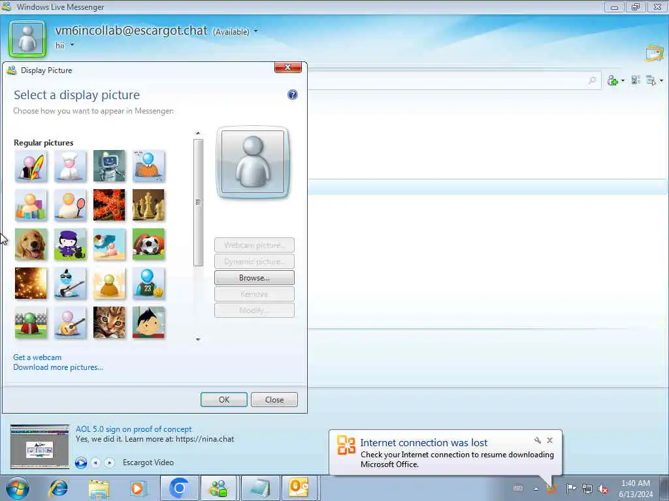
Task: Expand the Add contact dropdown arrow
Action: pyautogui.click(x=623, y=80)
